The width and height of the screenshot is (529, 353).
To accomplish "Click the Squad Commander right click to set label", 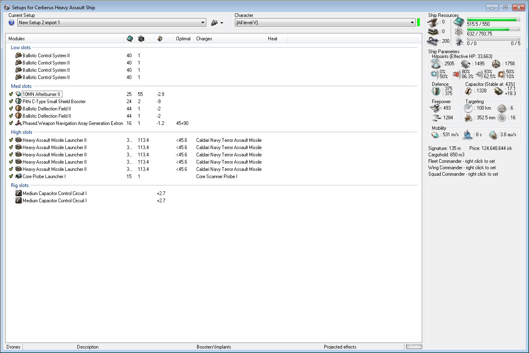I will pos(463,174).
